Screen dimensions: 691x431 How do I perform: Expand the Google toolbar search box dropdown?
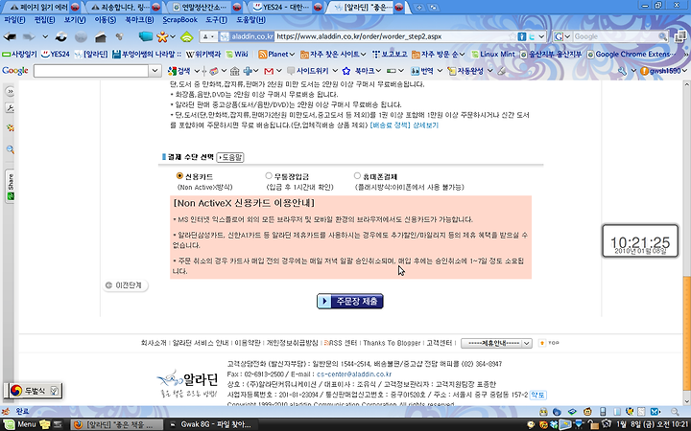click(x=155, y=70)
